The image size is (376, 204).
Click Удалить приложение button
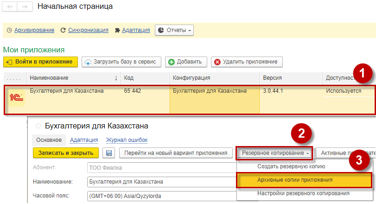[x=247, y=62]
